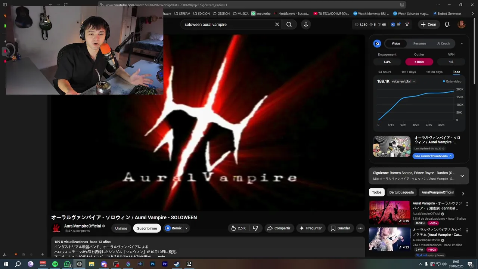
Task: Open the EDICION bookmarks folder
Action: tap(201, 14)
